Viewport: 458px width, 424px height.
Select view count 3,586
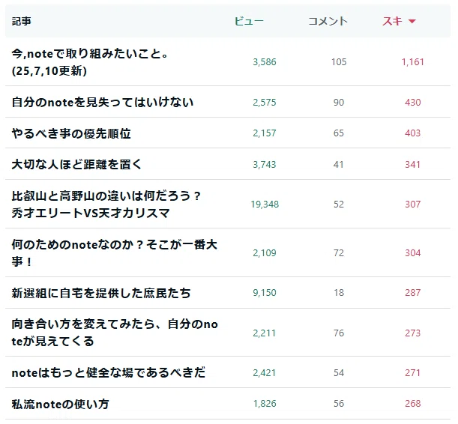(x=265, y=62)
